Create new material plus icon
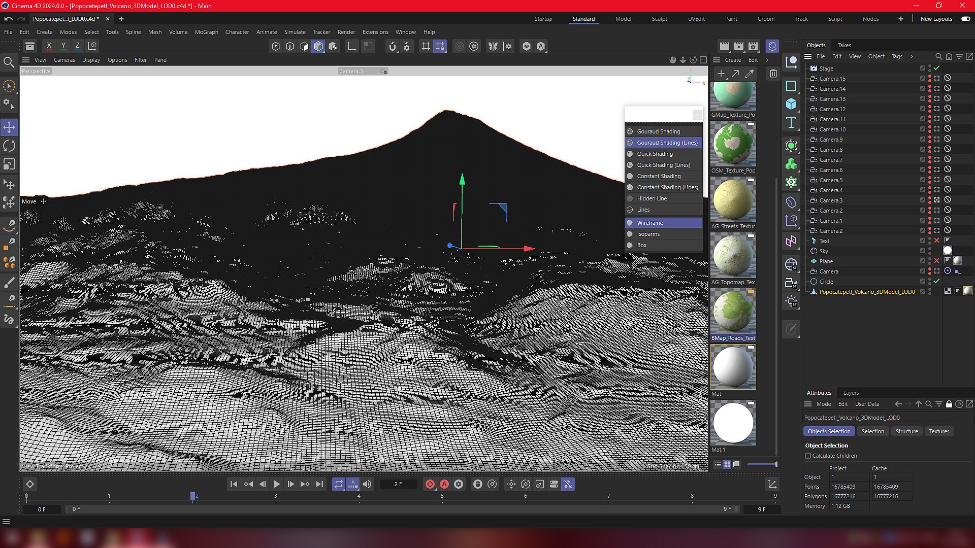Image resolution: width=975 pixels, height=548 pixels. [721, 74]
